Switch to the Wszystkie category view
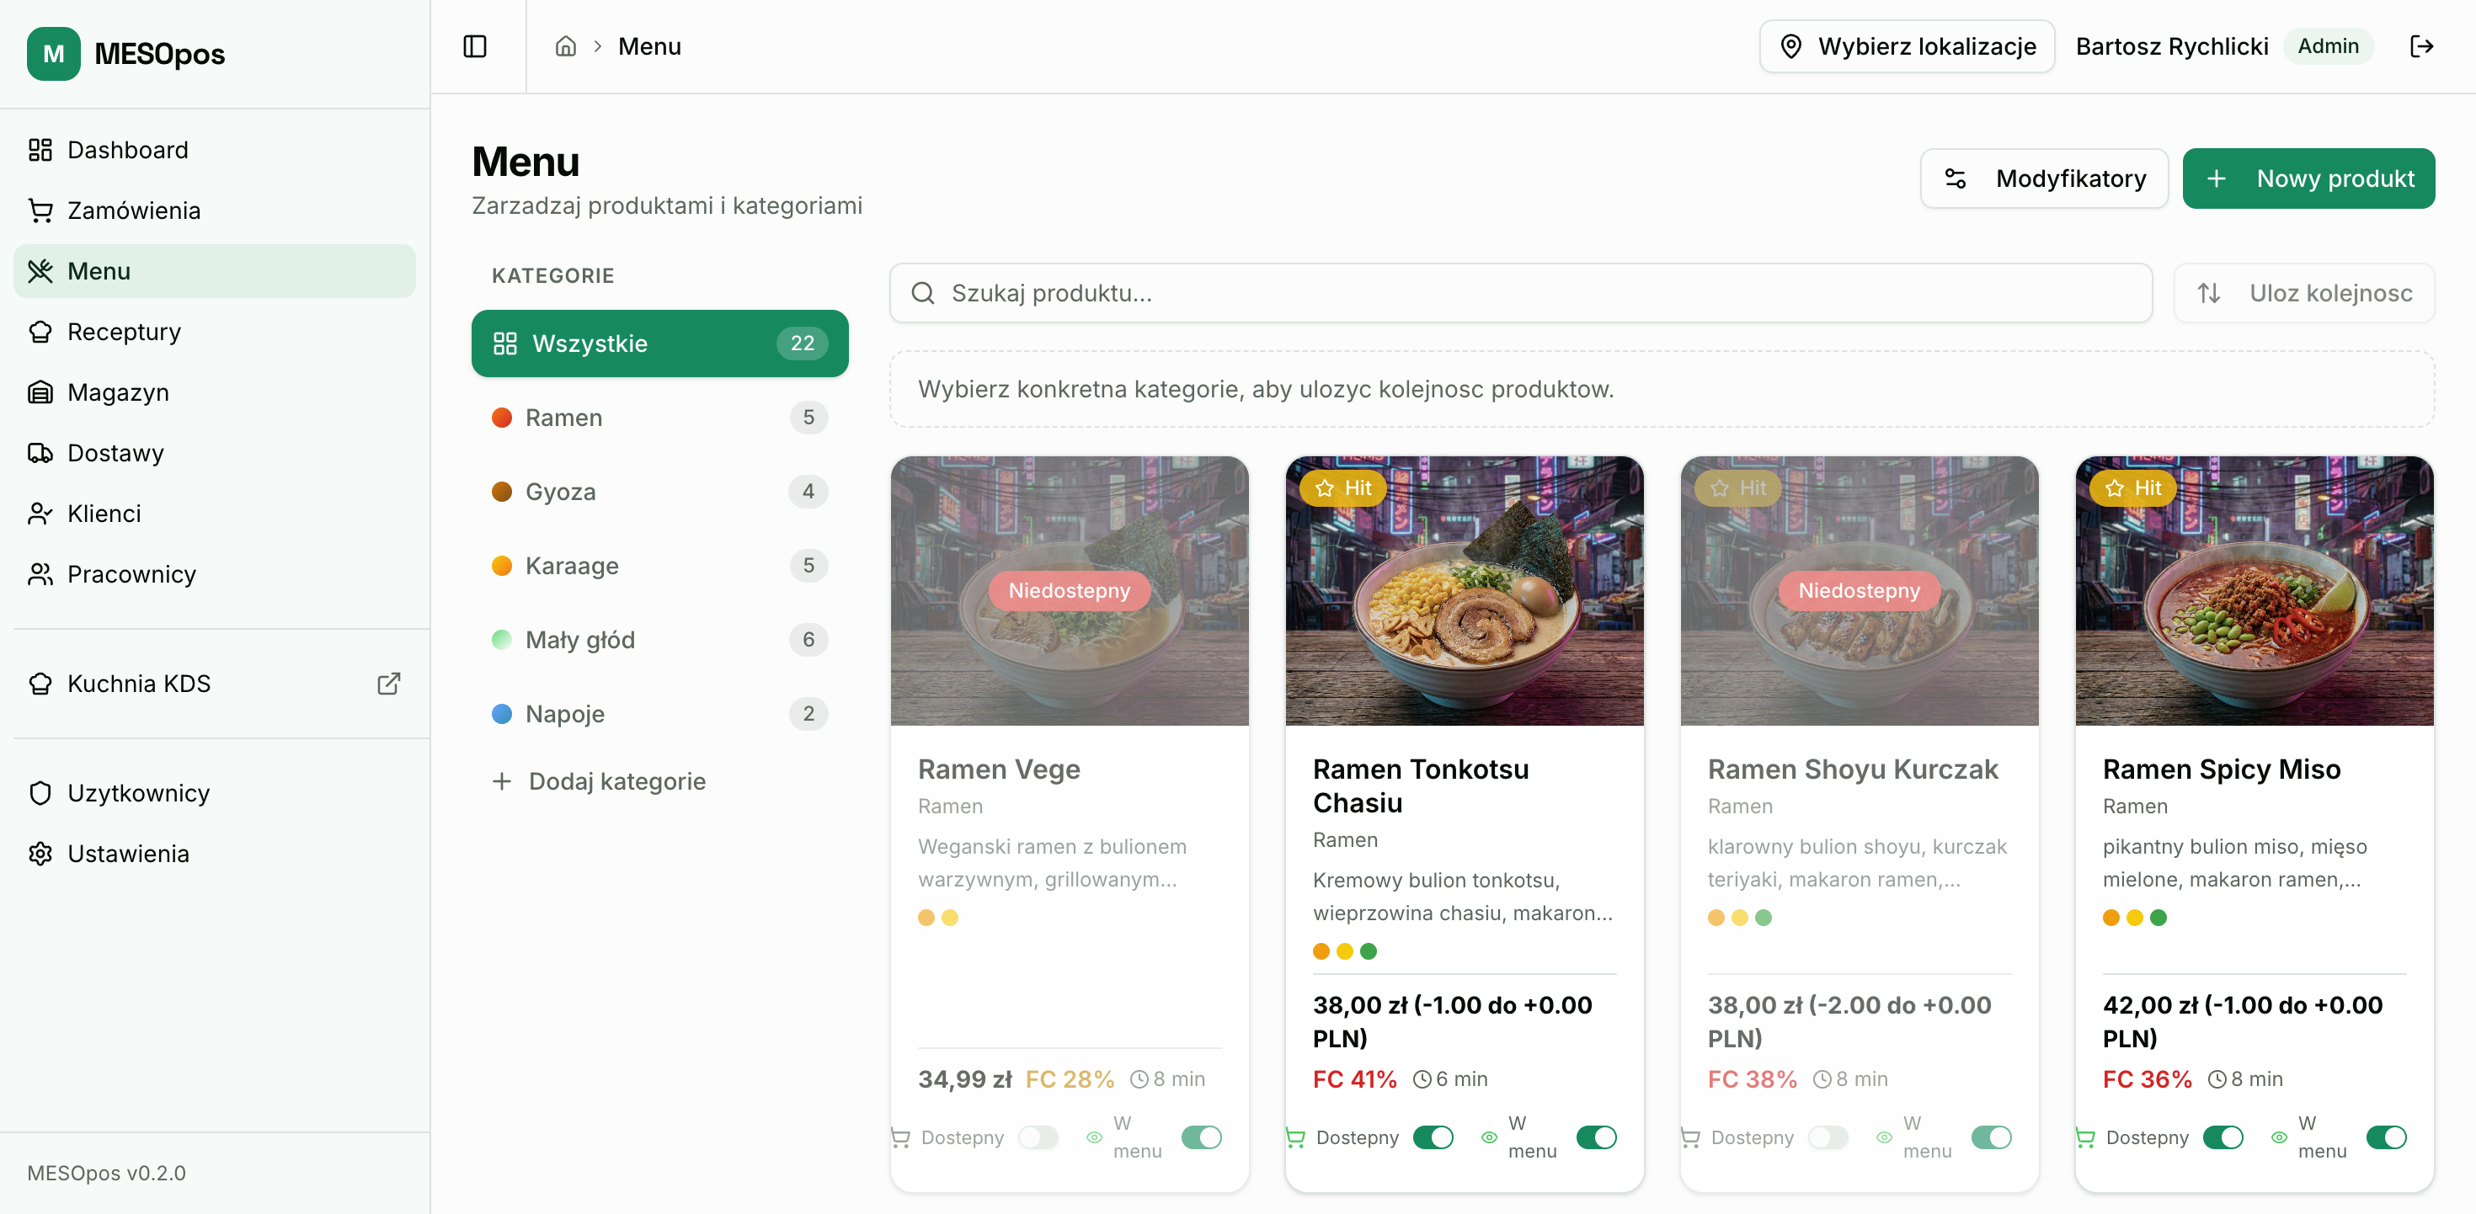 click(x=659, y=343)
